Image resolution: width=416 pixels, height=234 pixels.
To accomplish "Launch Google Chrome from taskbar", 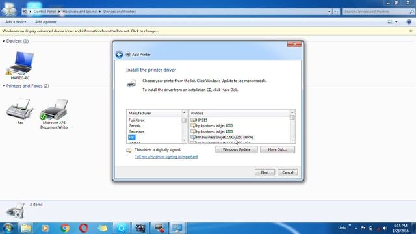I will tap(65, 228).
